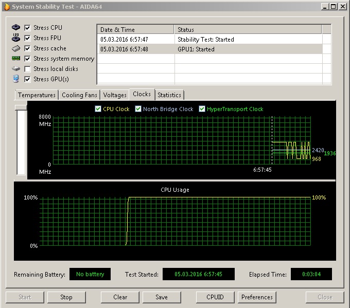Click the greyed-out Close button
The height and width of the screenshot is (308, 350).
[325, 297]
